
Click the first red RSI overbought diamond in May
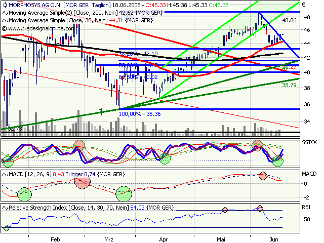225,210
